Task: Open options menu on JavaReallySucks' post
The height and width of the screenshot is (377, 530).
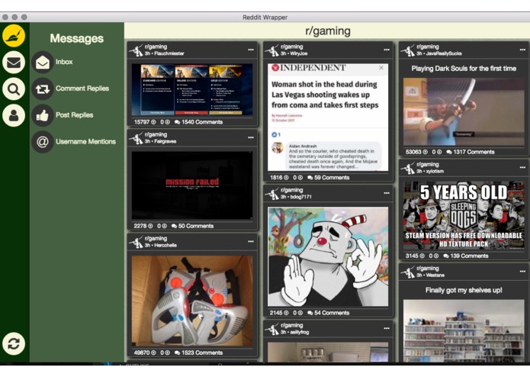Action: point(522,50)
